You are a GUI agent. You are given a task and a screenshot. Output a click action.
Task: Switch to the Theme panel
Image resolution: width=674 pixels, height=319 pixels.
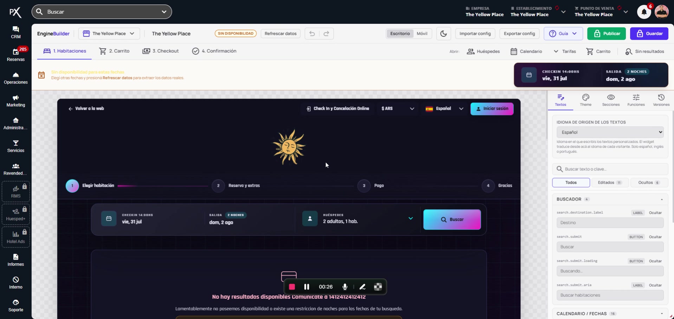click(586, 100)
